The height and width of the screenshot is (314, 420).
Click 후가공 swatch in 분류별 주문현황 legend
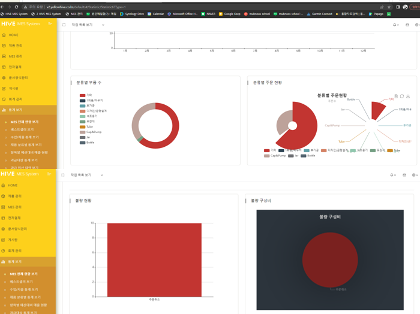point(307,150)
